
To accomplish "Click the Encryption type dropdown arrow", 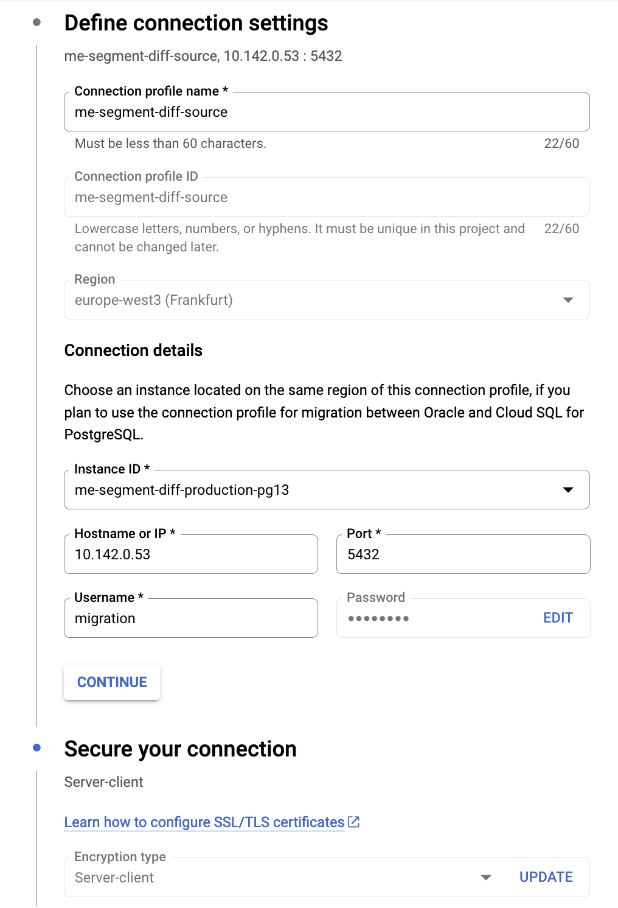I will 487,877.
